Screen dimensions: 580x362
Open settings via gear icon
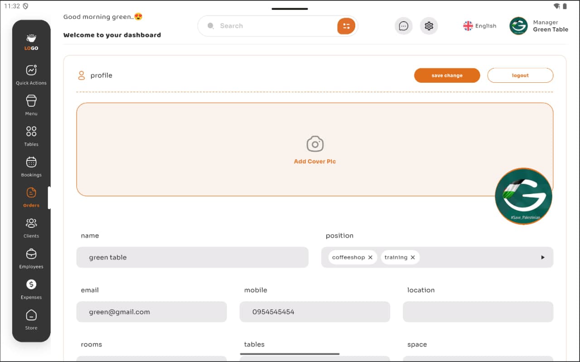(x=429, y=26)
